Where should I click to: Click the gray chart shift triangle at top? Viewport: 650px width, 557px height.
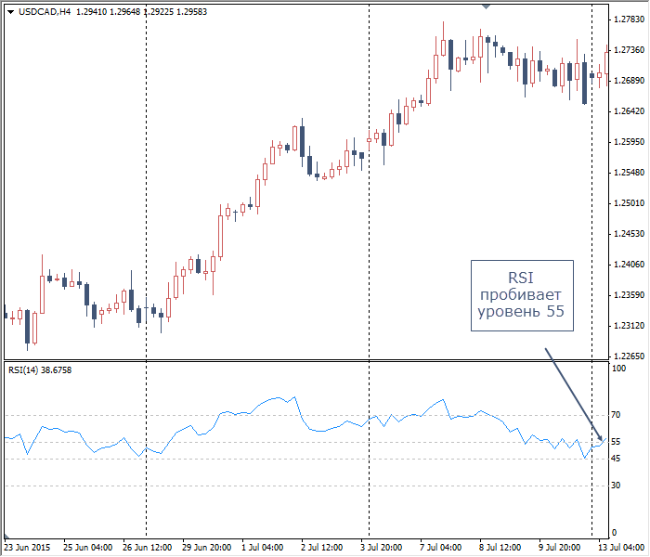(x=485, y=6)
